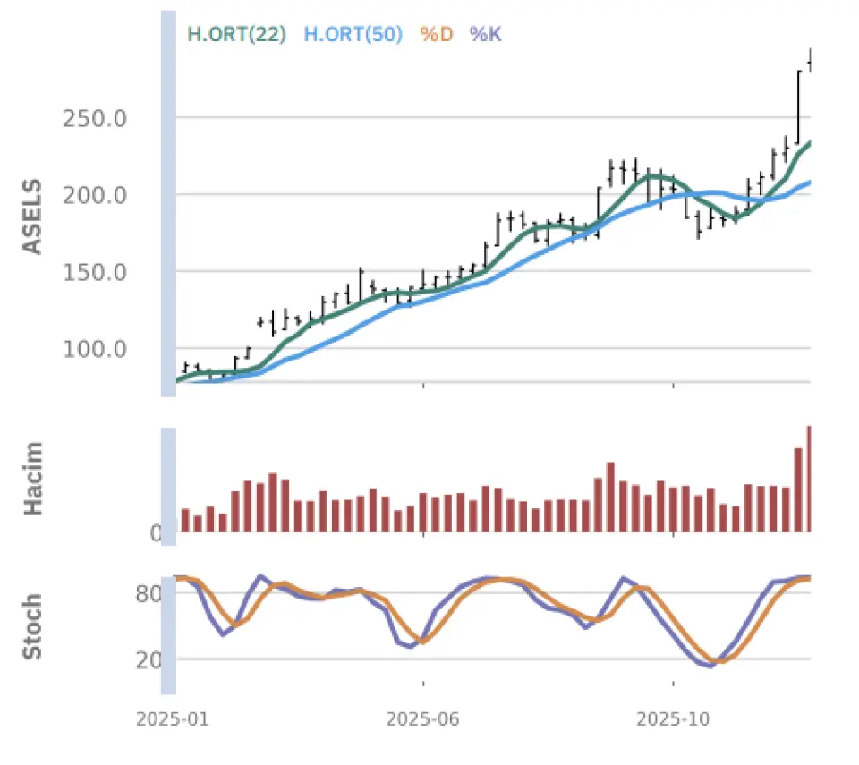This screenshot has width=859, height=765.
Task: Click the 20 level on Stoch axis
Action: point(149,660)
